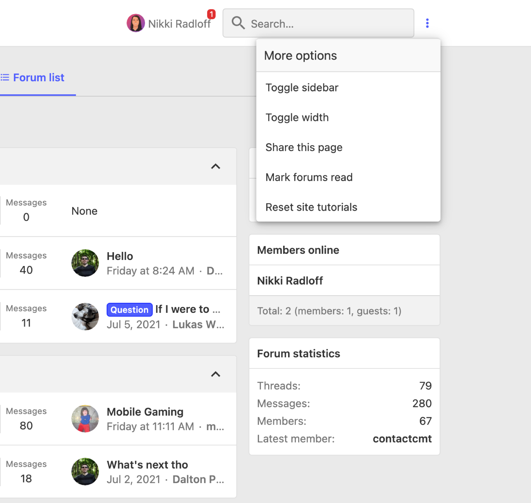Open latest member contactcmt profile
The image size is (531, 503).
click(x=402, y=439)
